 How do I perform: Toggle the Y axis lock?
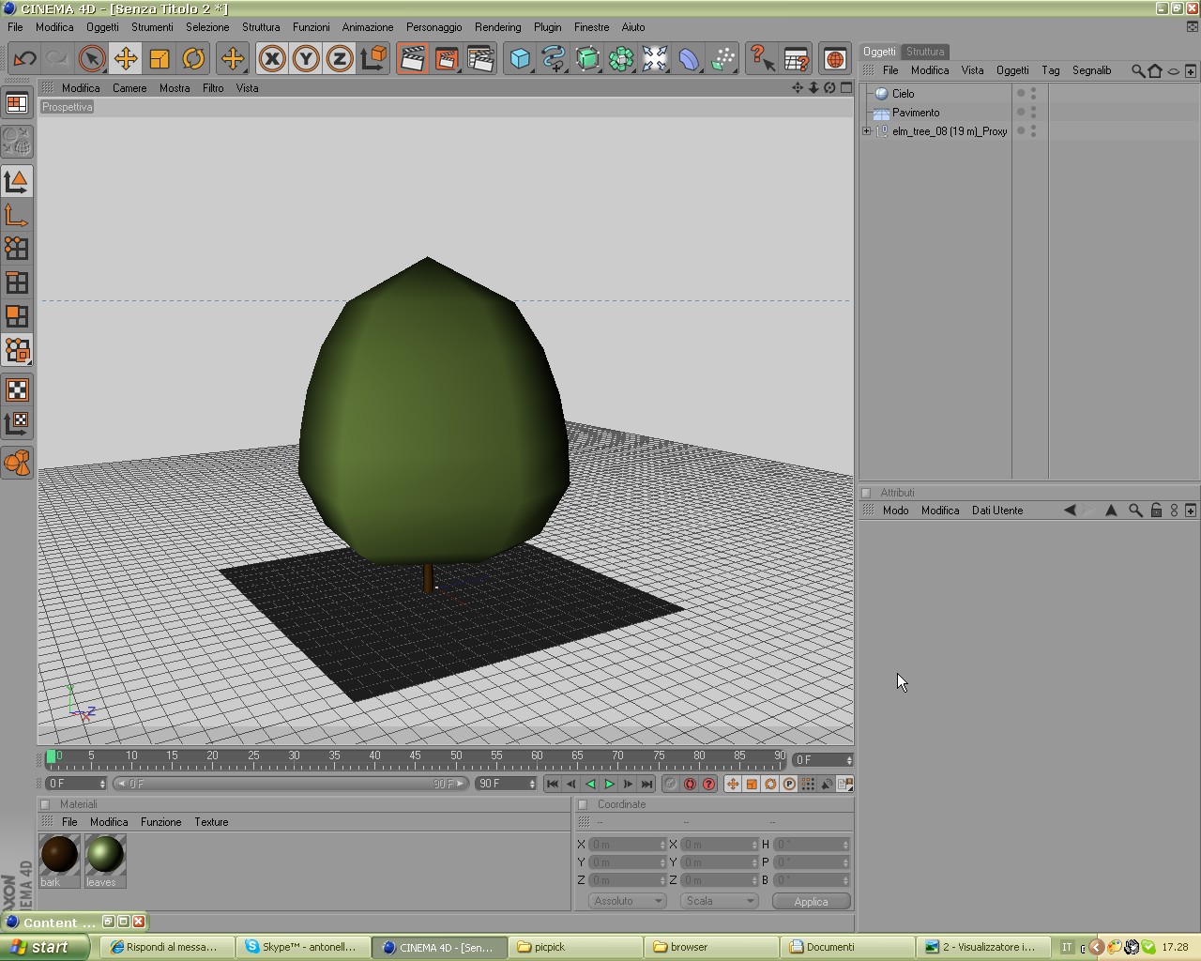tap(306, 59)
